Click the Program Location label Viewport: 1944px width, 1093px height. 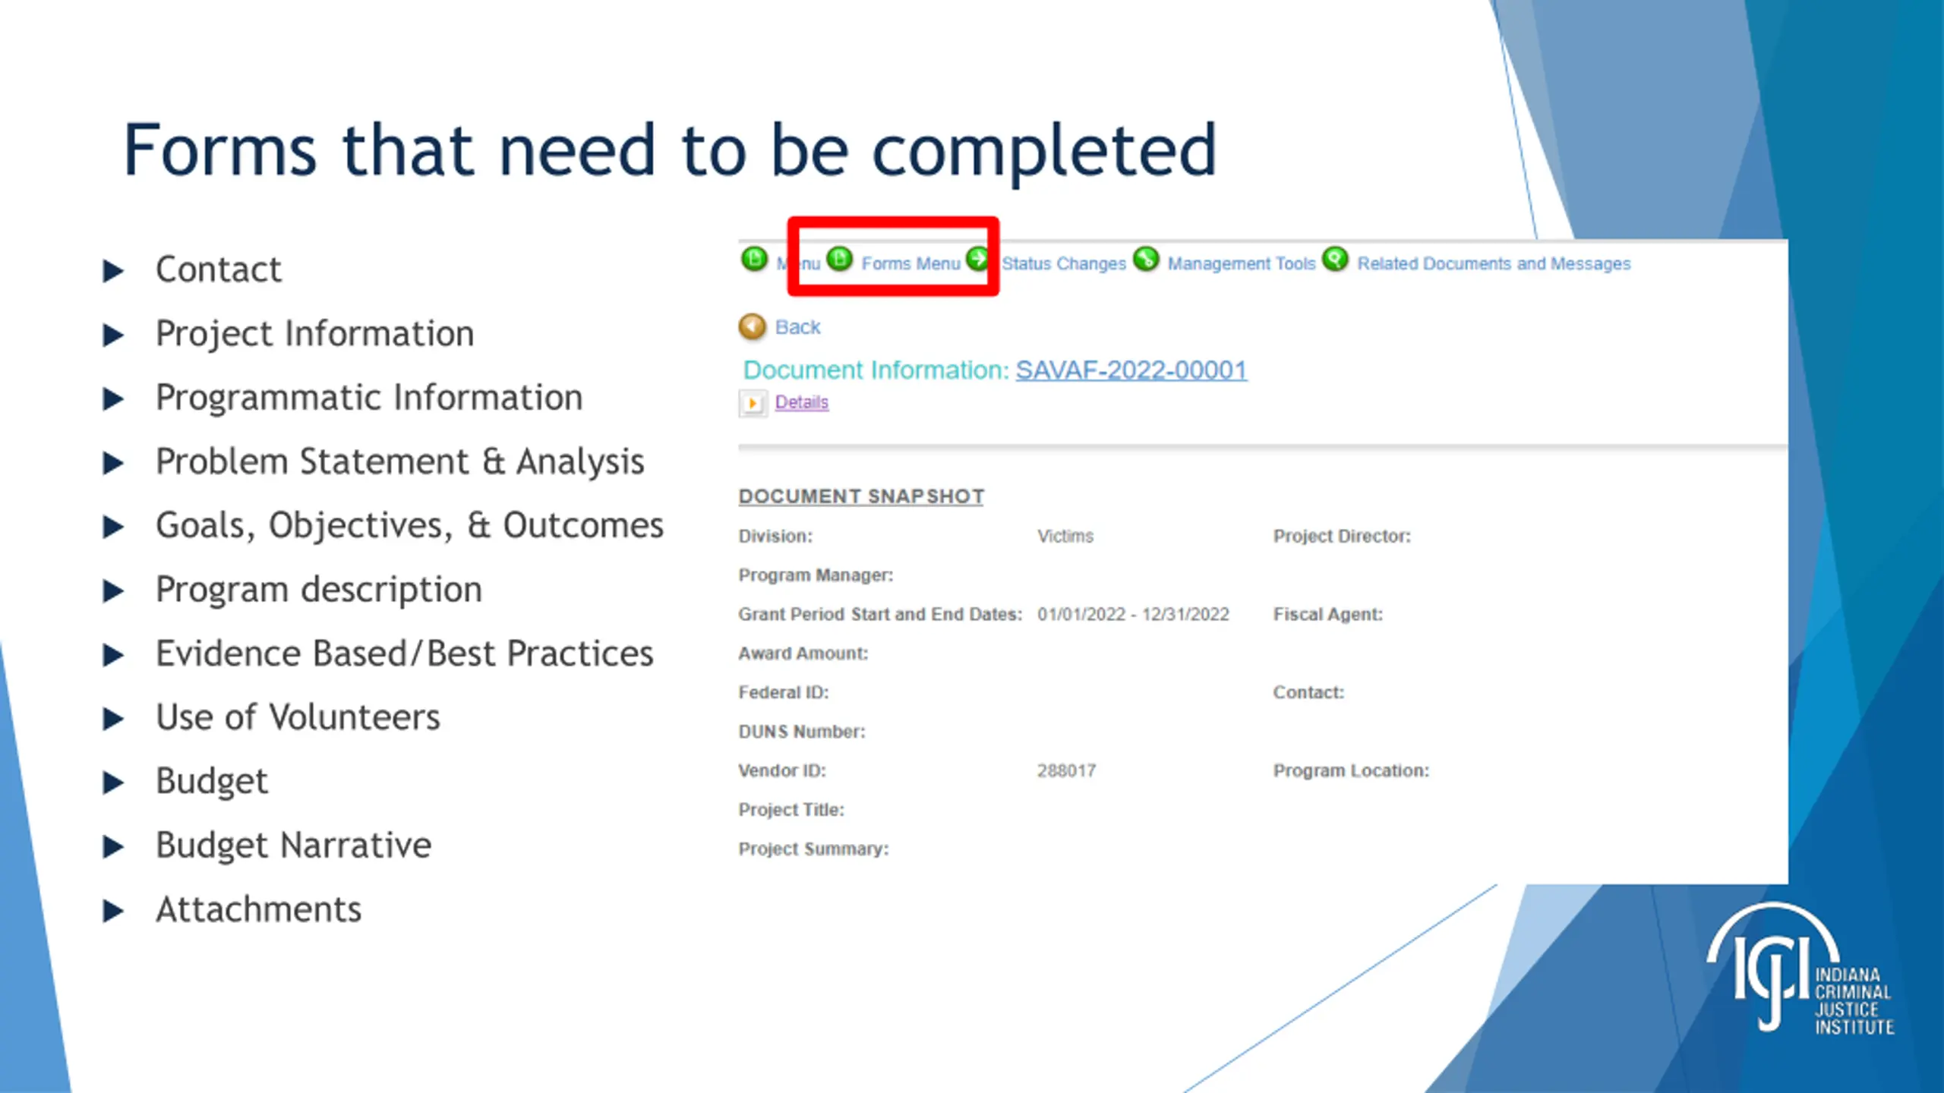[x=1351, y=770]
